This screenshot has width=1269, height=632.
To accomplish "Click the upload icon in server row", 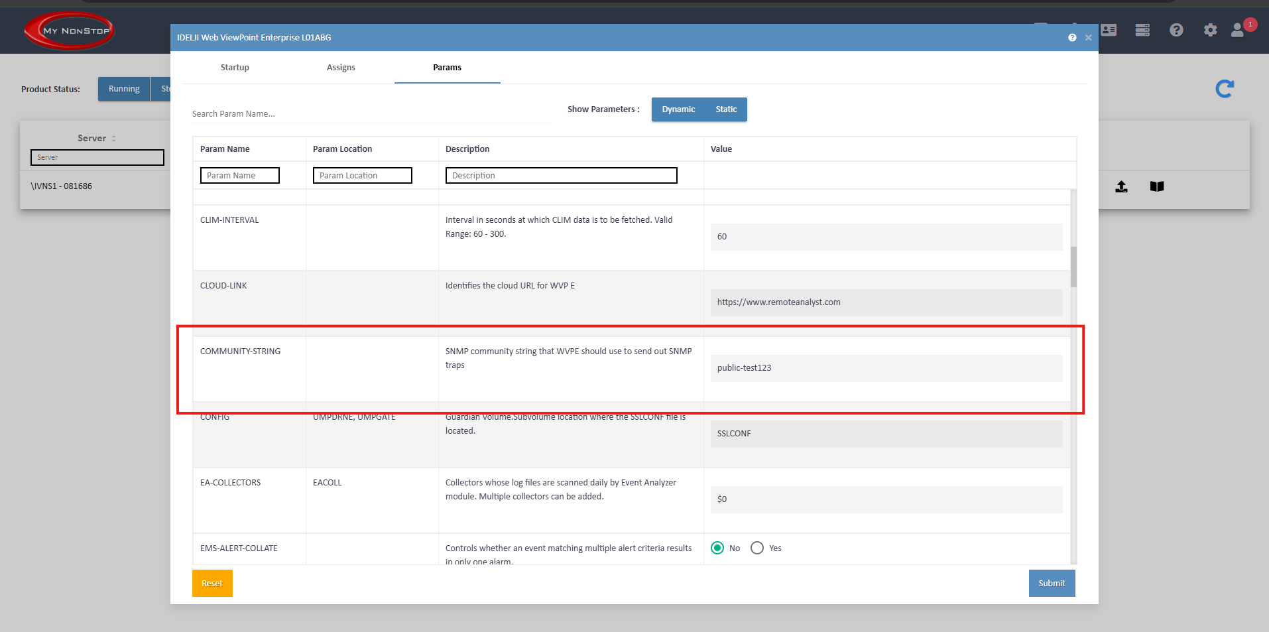I will click(x=1121, y=186).
